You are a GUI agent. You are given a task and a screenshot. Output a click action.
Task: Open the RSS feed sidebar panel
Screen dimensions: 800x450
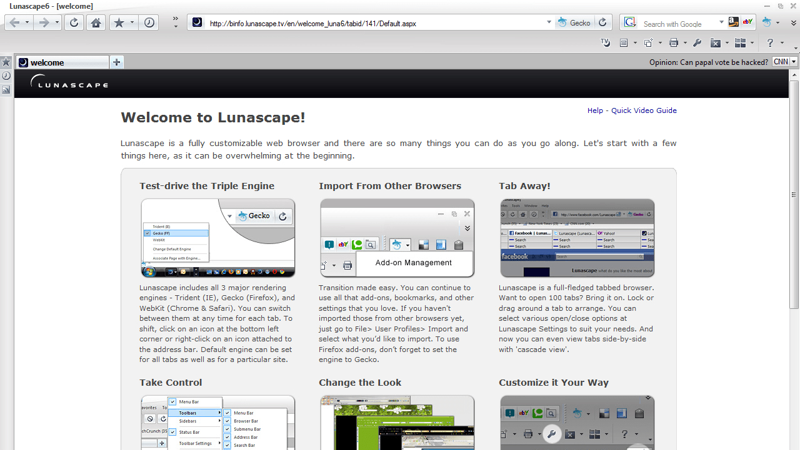tap(6, 90)
